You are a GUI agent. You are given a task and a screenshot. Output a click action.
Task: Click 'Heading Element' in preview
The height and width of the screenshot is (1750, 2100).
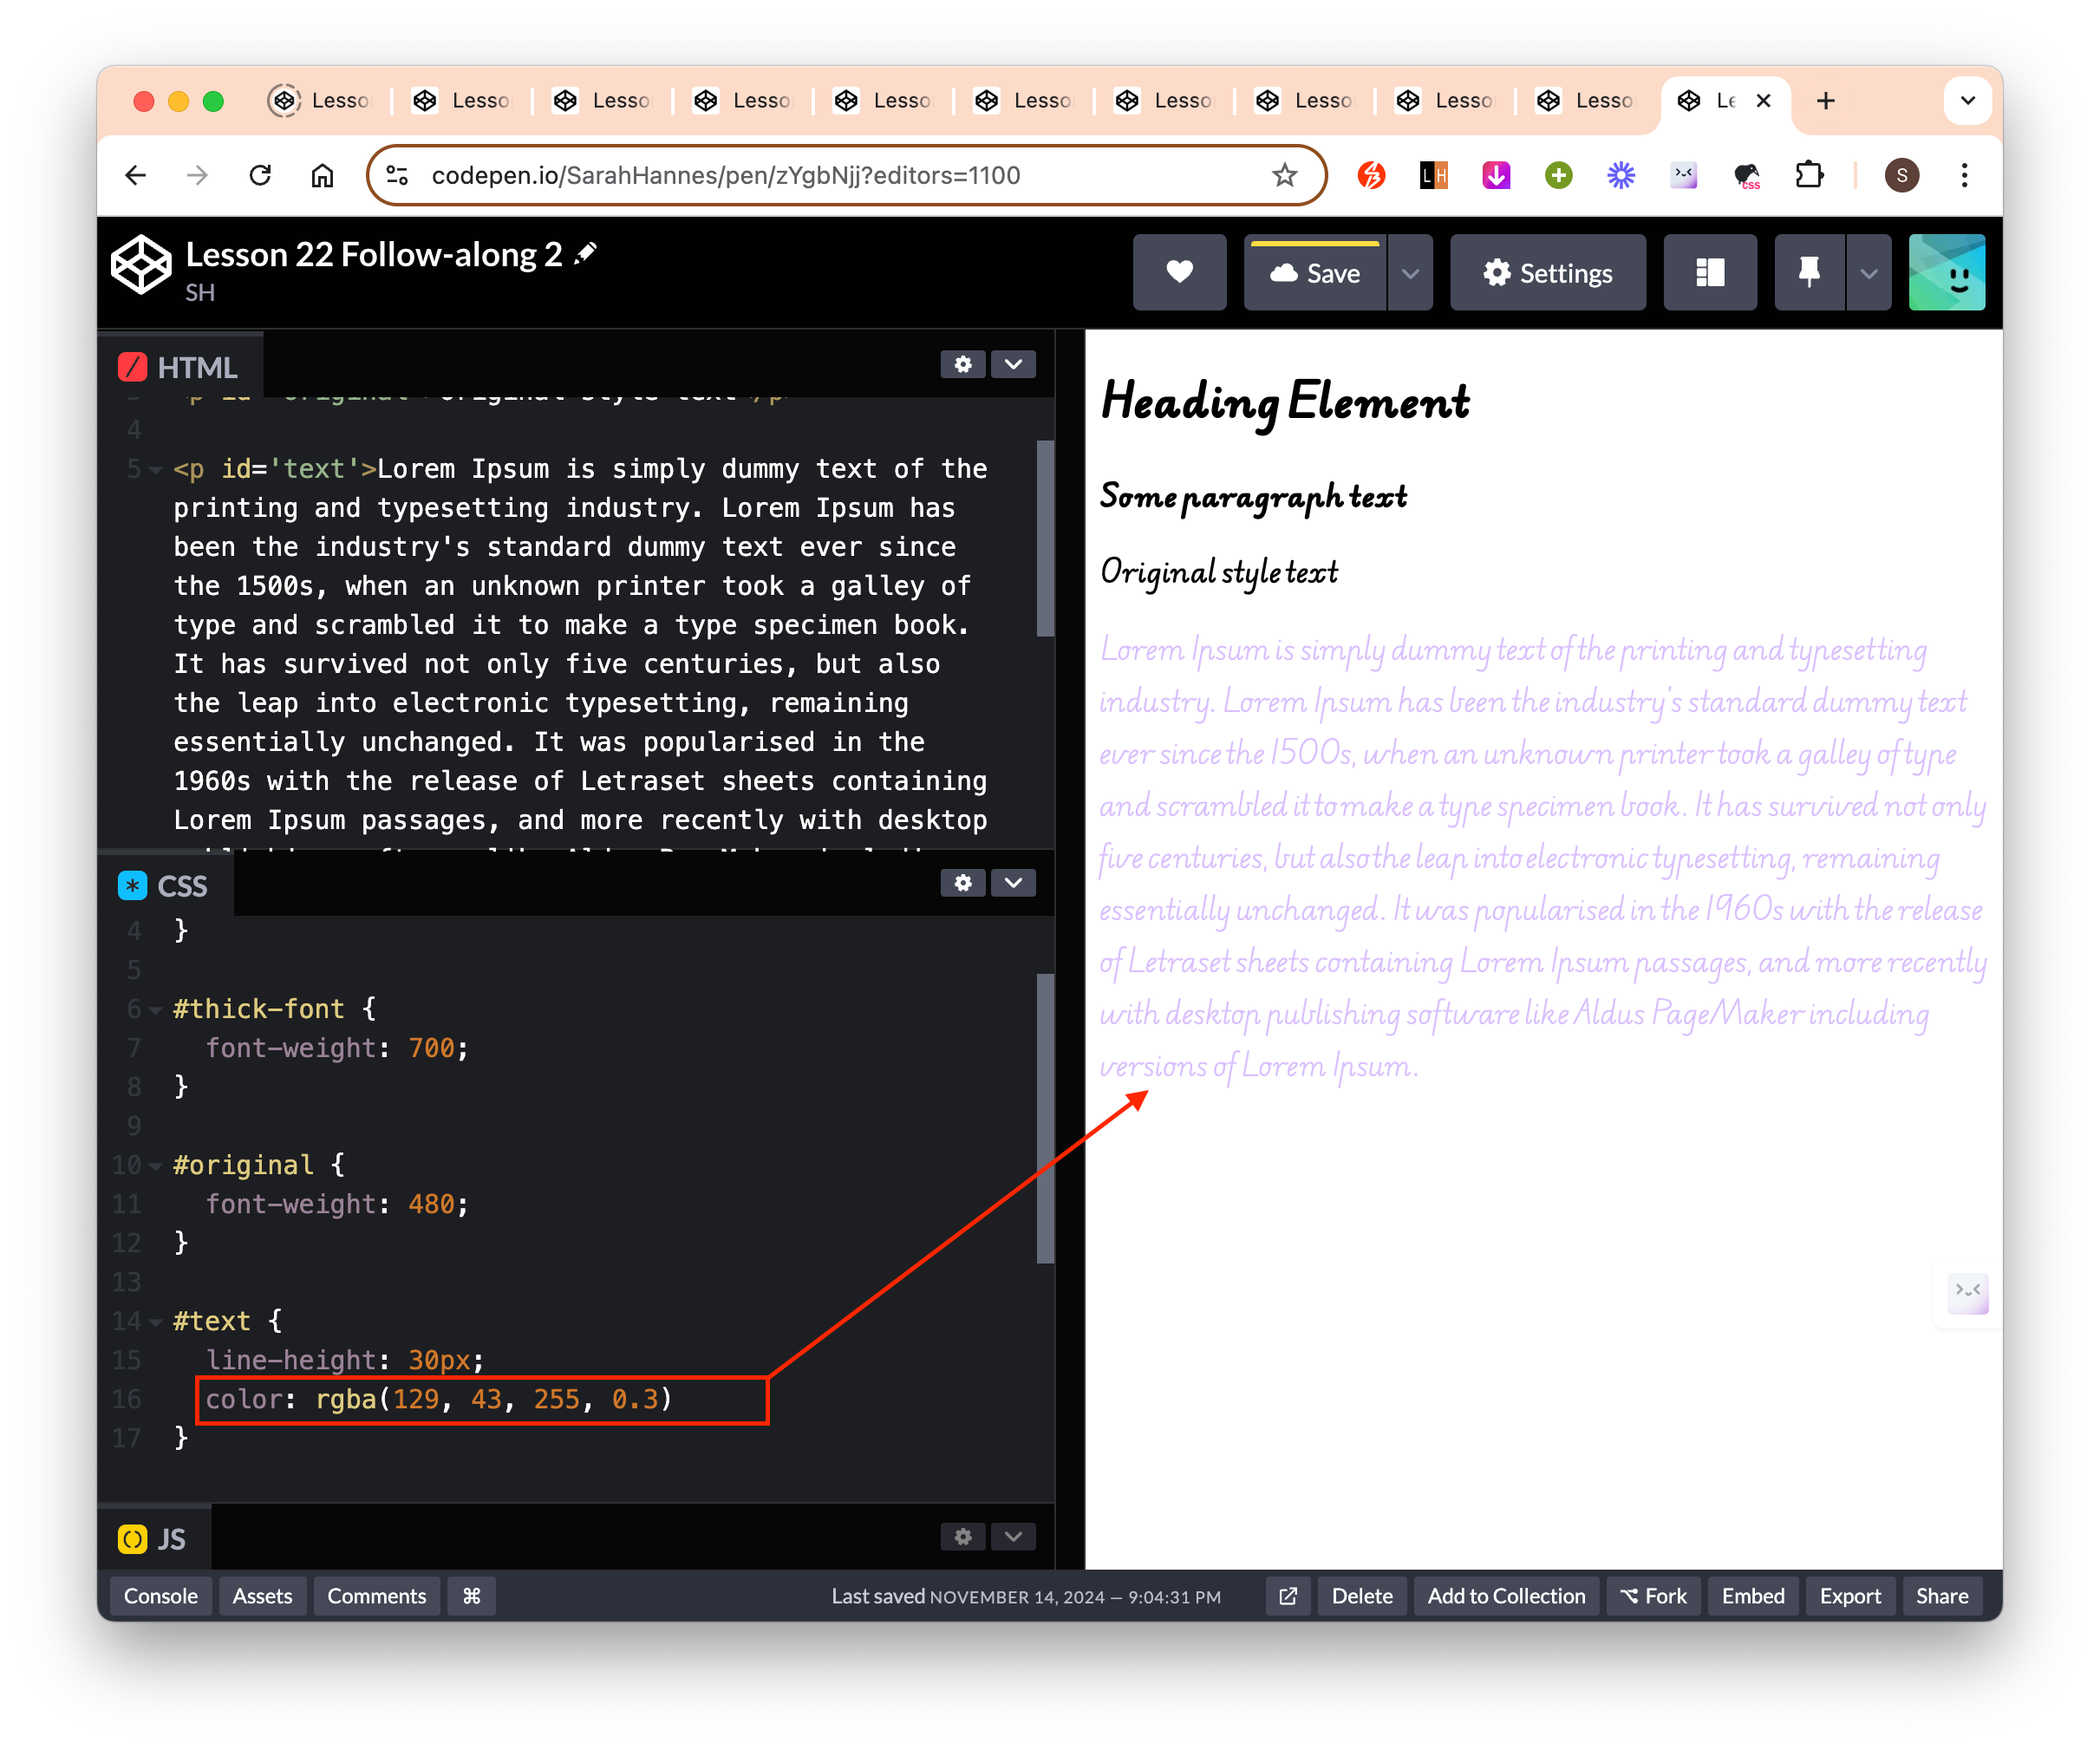tap(1285, 403)
